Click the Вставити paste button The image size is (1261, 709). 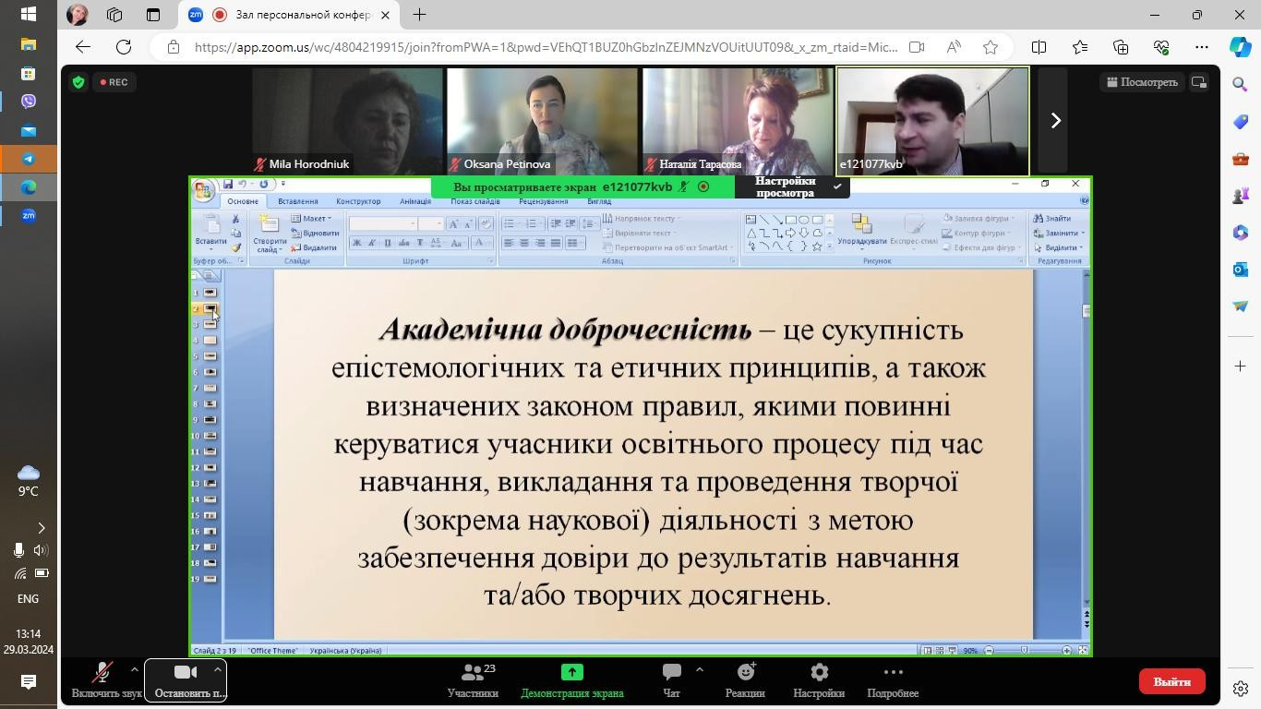click(x=211, y=234)
